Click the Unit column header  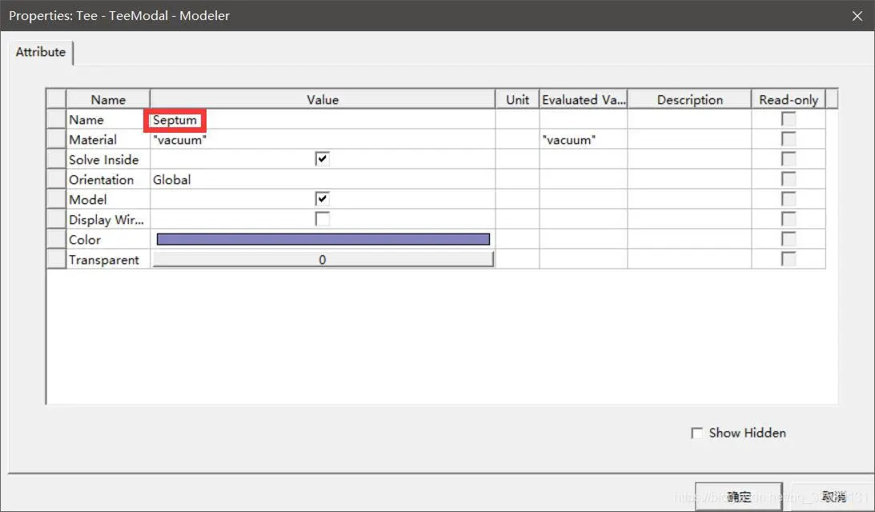(x=517, y=100)
